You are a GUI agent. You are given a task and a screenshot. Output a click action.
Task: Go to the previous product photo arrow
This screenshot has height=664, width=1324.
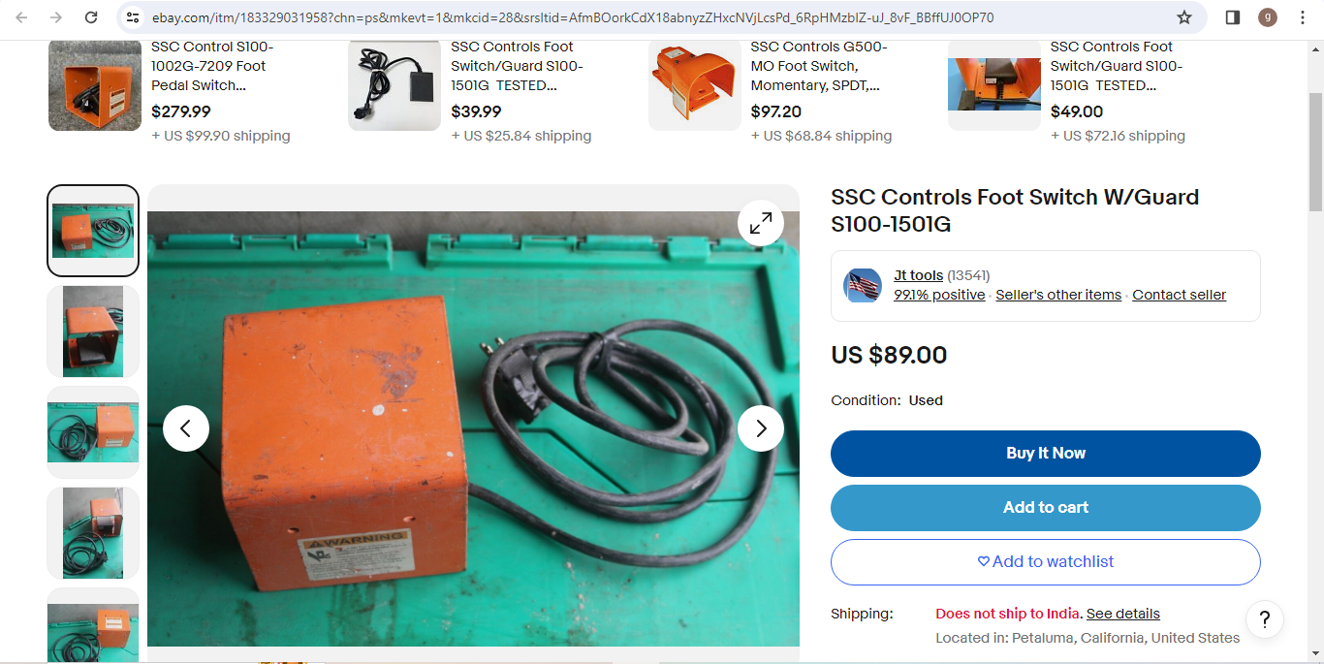(x=186, y=428)
